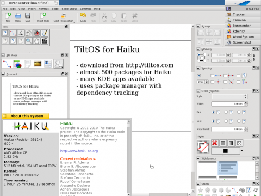Select the bulleted list slide layout thumbnail
The image size is (261, 196).
pyautogui.click(x=228, y=168)
